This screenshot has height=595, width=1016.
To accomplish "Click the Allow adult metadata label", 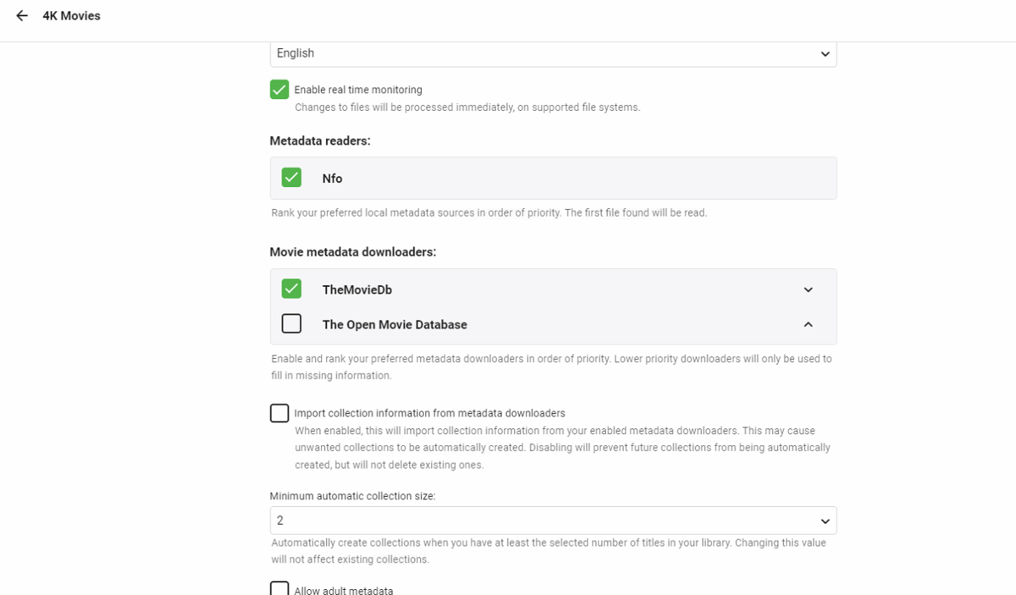I will click(343, 590).
